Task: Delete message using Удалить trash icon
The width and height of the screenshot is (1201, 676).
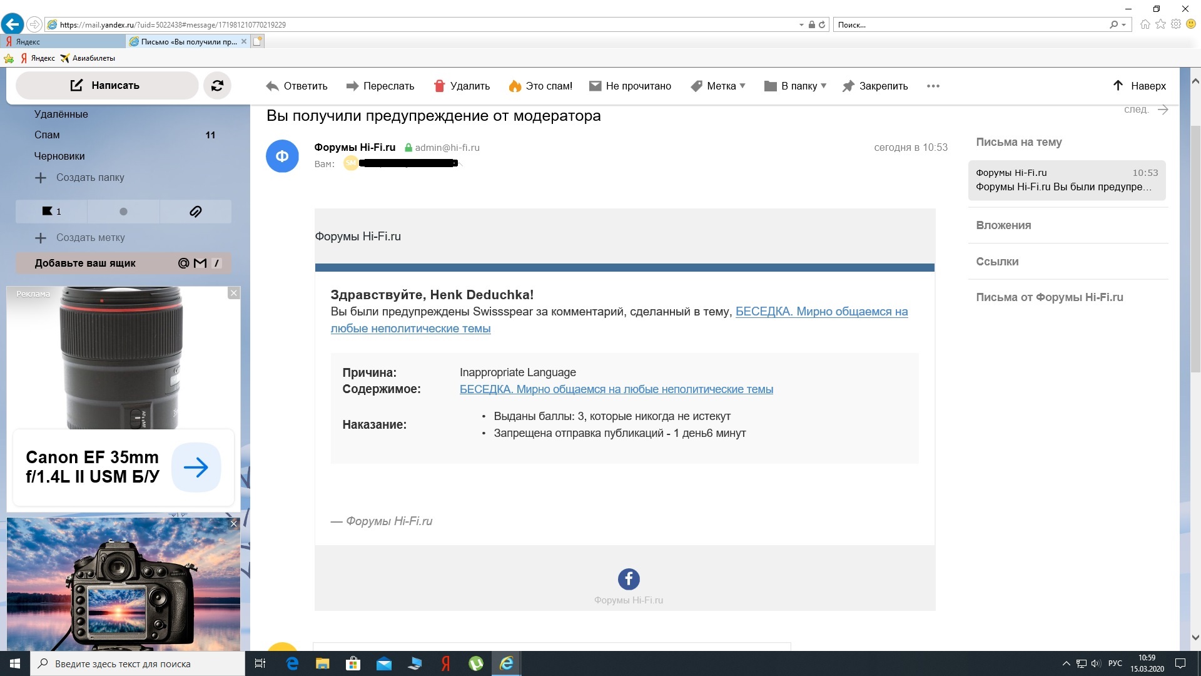Action: click(439, 86)
